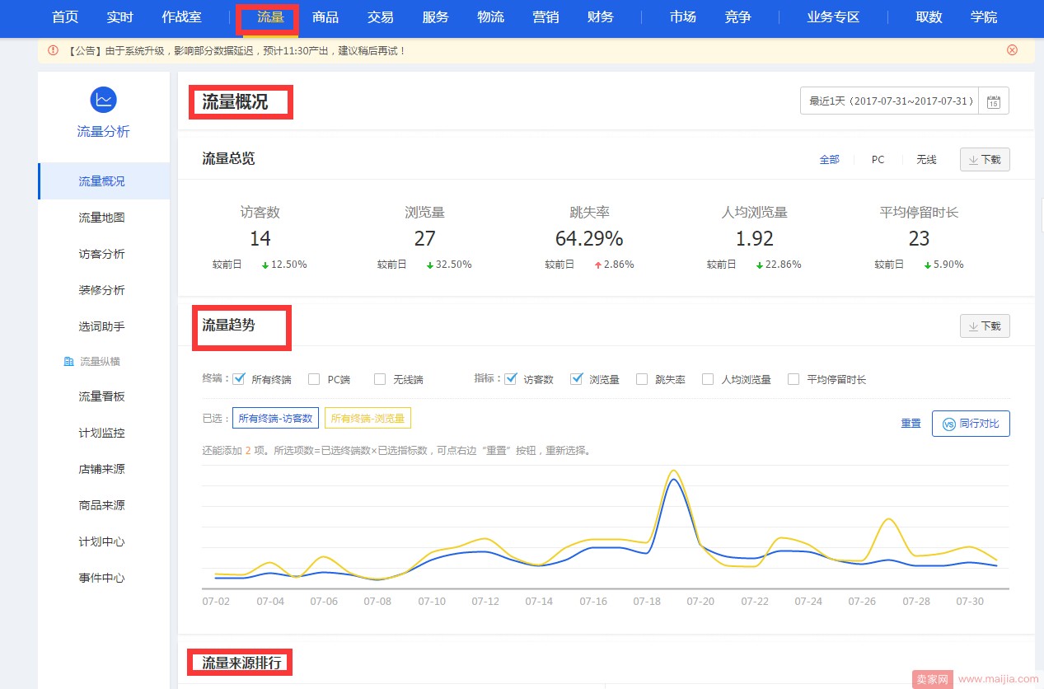Click the 浏览量 value 27
The height and width of the screenshot is (689, 1044).
pyautogui.click(x=425, y=239)
